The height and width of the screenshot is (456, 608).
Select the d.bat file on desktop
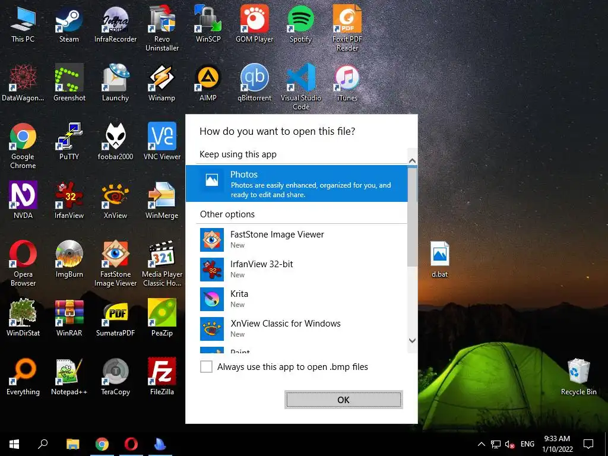[x=440, y=259]
